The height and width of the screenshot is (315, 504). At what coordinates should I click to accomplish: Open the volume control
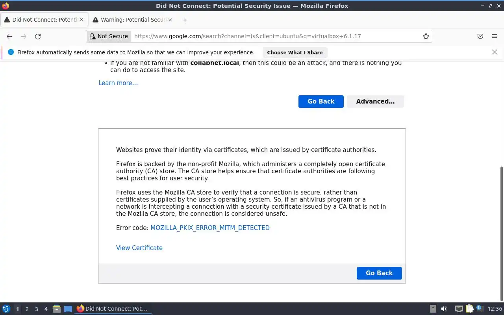click(x=444, y=309)
